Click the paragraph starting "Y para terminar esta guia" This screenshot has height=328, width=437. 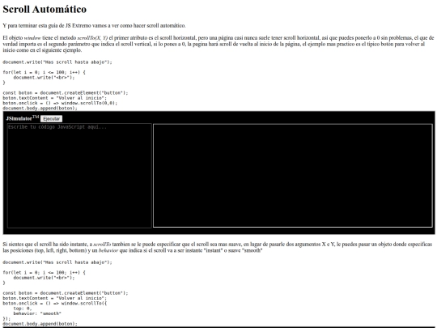pos(94,26)
